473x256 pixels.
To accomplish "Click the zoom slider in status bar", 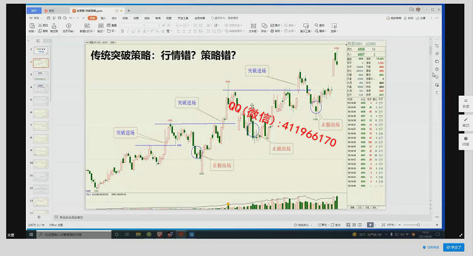I will click(411, 225).
